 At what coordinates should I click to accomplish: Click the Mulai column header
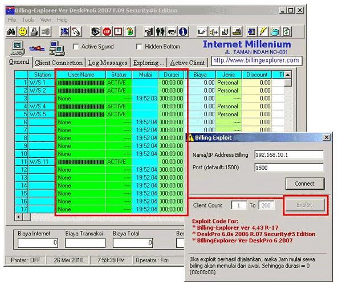(x=145, y=75)
